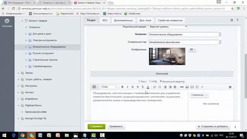Open the https://mail.ru/ bookmark

click(113, 14)
